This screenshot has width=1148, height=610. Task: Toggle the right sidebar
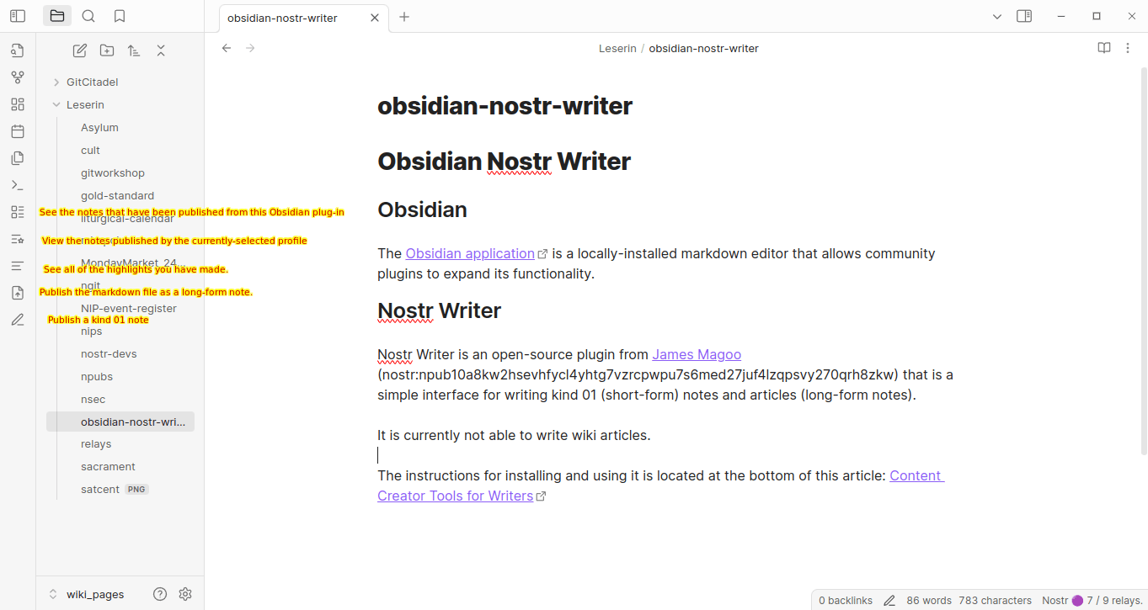click(x=1024, y=16)
